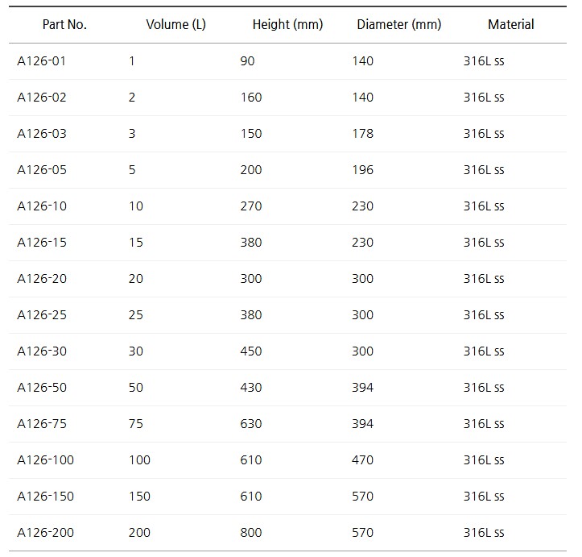Viewport: 582px width, 557px height.
Task: Click the Height (mm) column header
Action: (x=287, y=24)
